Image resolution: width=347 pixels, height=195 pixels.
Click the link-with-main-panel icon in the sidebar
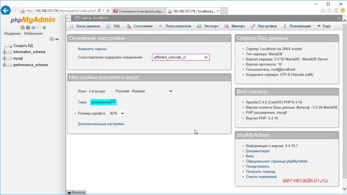coord(57,39)
